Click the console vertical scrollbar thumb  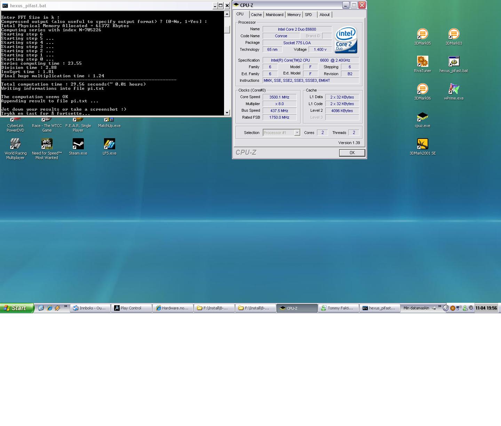point(227,30)
